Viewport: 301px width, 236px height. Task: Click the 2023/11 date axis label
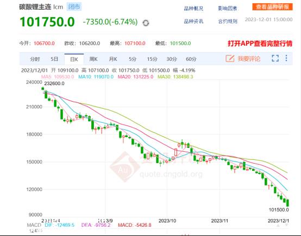click(220, 221)
